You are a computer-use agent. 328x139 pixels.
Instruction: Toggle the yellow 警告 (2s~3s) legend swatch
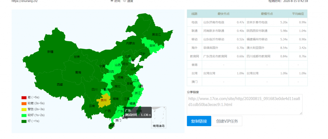pos(24,110)
